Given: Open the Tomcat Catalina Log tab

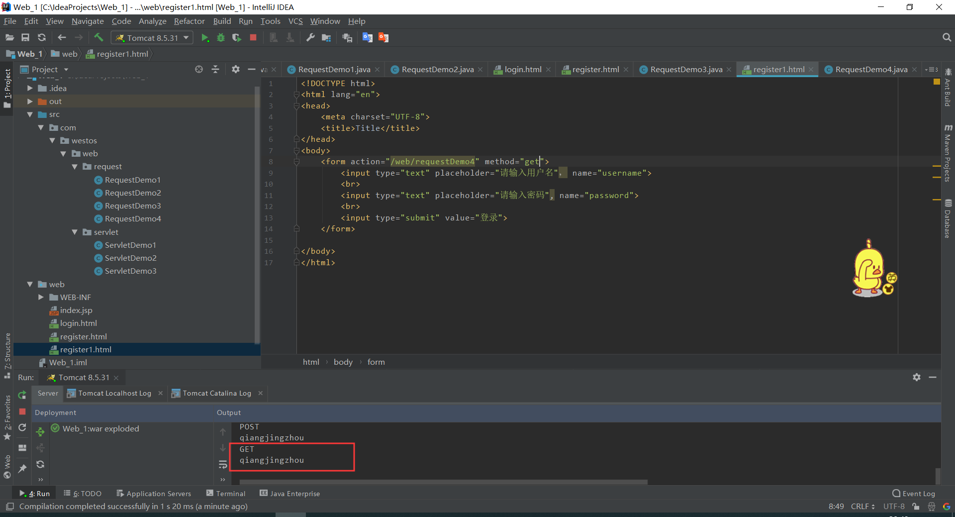Looking at the screenshot, I should 217,393.
